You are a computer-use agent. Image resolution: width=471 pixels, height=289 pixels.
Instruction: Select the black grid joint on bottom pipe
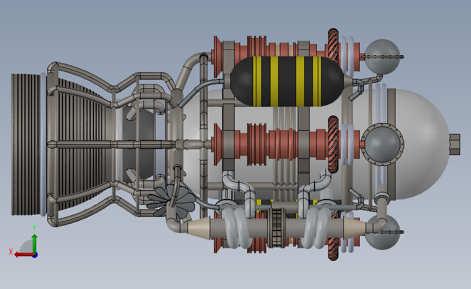277,228
